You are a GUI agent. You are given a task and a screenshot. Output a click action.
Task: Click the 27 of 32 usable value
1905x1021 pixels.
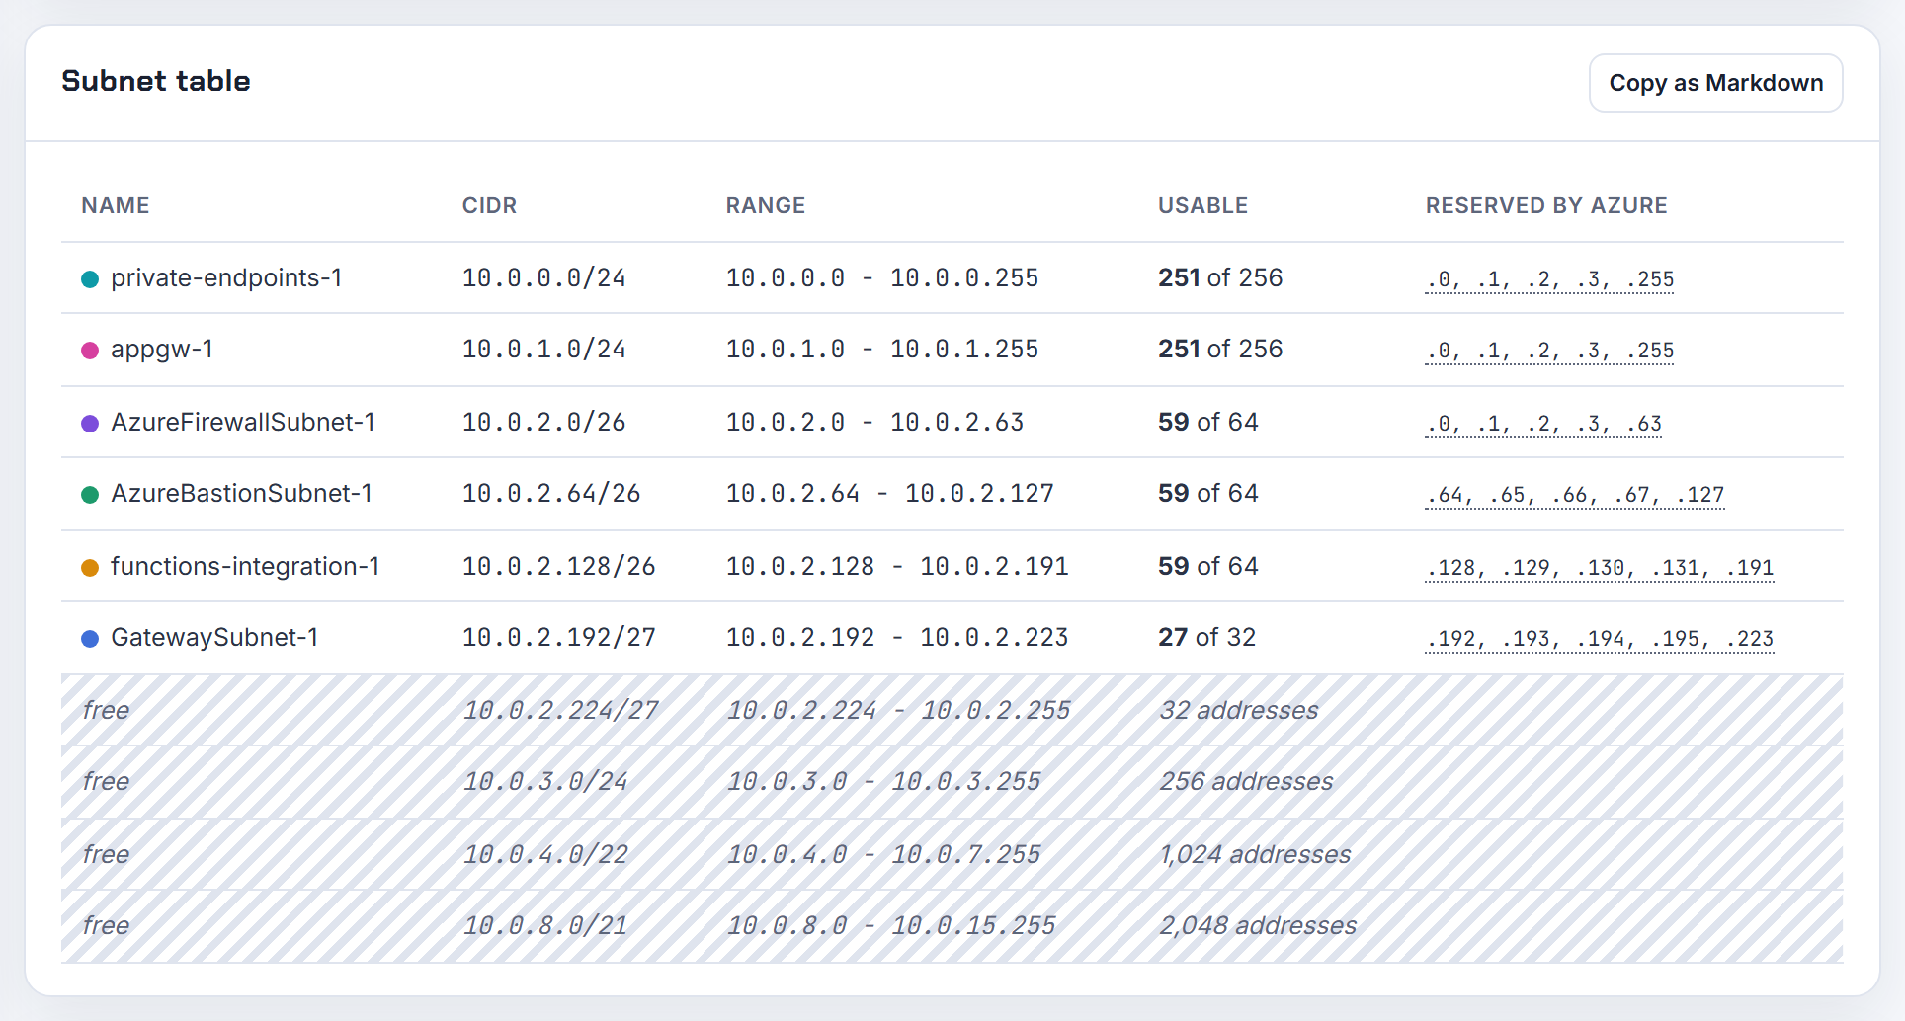click(x=1207, y=638)
